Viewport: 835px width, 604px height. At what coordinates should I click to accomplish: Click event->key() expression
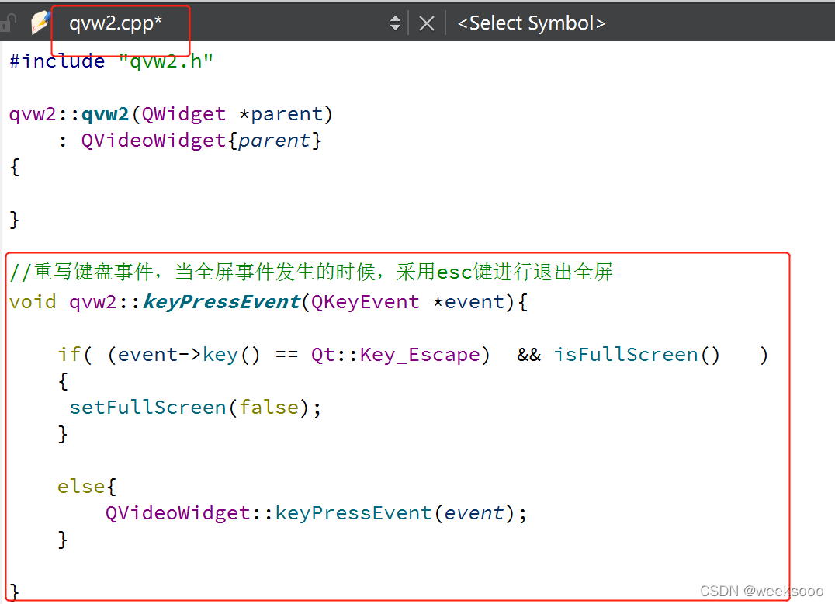(x=189, y=355)
